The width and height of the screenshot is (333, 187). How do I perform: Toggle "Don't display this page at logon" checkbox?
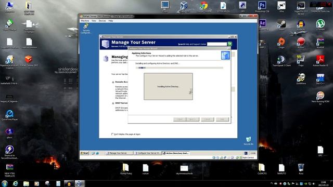pyautogui.click(x=112, y=134)
